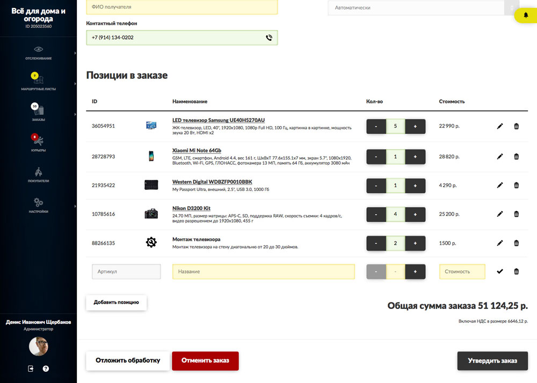Open Xiaomi Mi Note 64Gb link

tap(197, 150)
